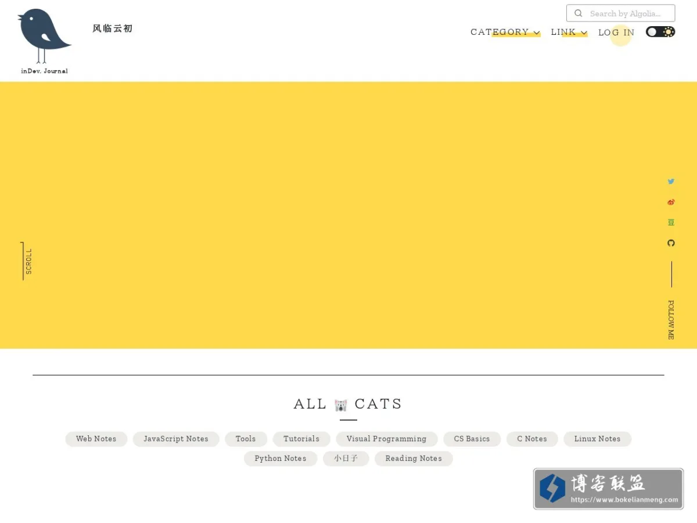The image size is (697, 523).
Task: Select the Web Notes category tag
Action: pyautogui.click(x=96, y=439)
